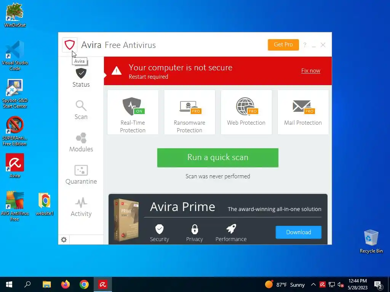
Task: Click the Security shield icon in Prime banner
Action: [x=160, y=229]
